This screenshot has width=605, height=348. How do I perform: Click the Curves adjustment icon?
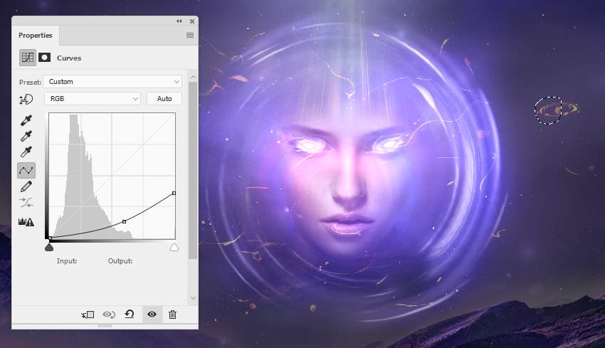coord(28,58)
